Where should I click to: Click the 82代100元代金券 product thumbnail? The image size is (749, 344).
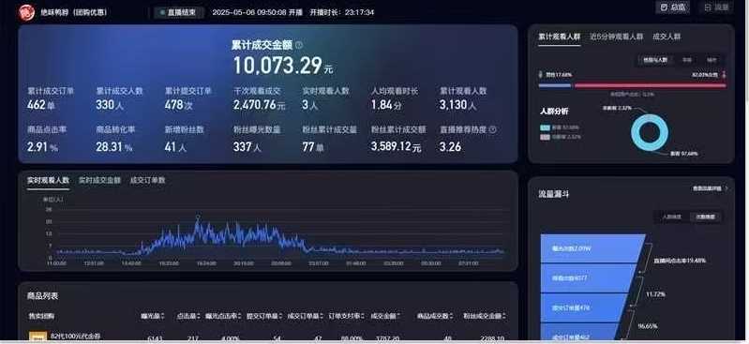click(37, 337)
